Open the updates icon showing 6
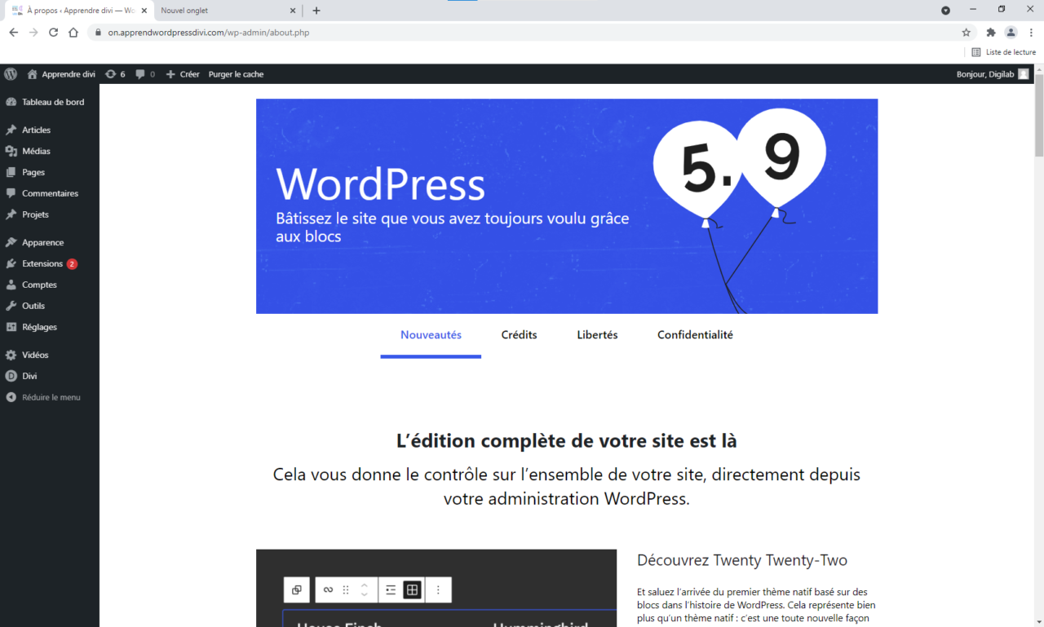The height and width of the screenshot is (627, 1044). pyautogui.click(x=115, y=74)
